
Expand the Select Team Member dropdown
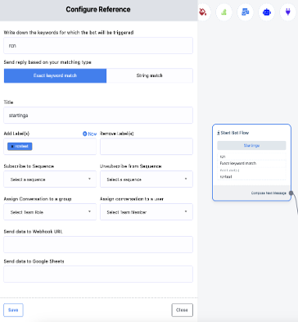147,212
